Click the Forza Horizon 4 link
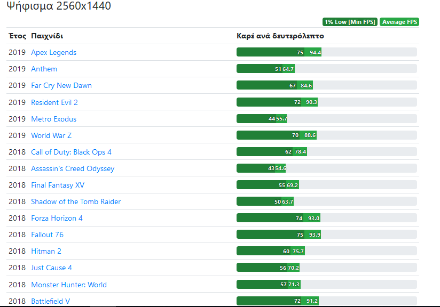440x307 pixels. click(57, 218)
